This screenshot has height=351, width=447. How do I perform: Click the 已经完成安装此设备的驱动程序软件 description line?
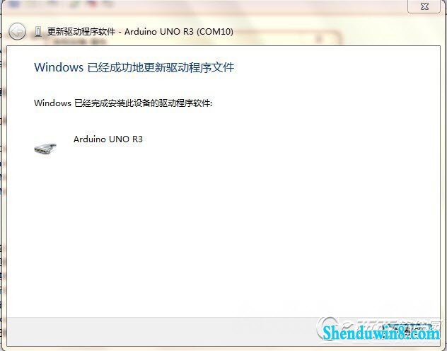(x=143, y=103)
